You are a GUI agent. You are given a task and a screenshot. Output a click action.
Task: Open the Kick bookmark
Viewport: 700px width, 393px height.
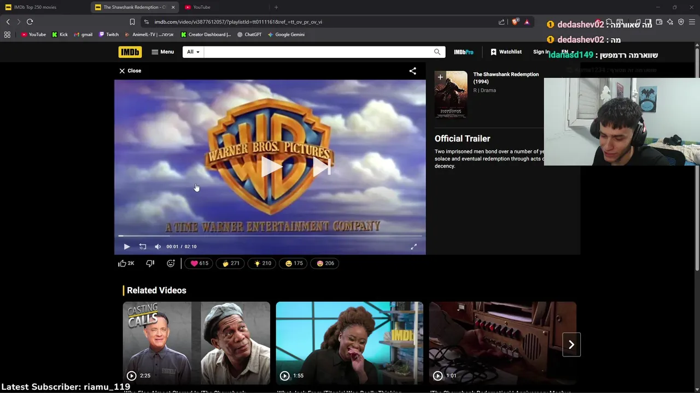pyautogui.click(x=60, y=34)
